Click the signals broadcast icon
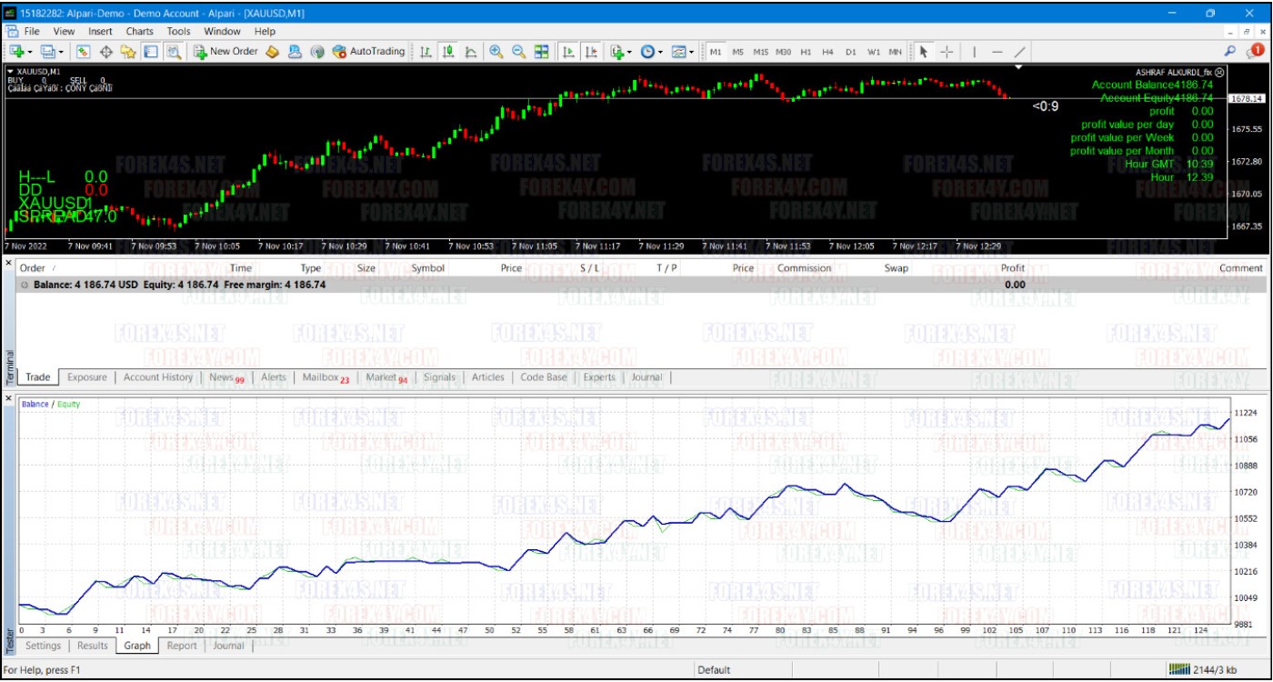 point(317,52)
